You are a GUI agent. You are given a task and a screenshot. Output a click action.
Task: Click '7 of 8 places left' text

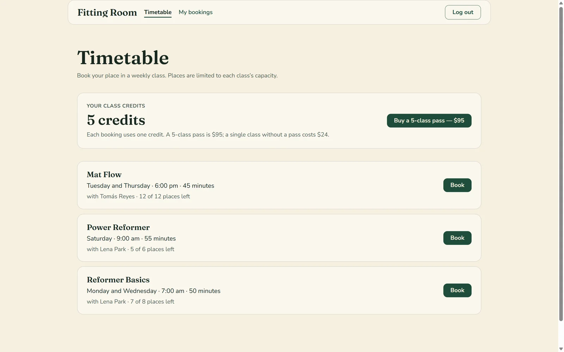click(x=152, y=302)
